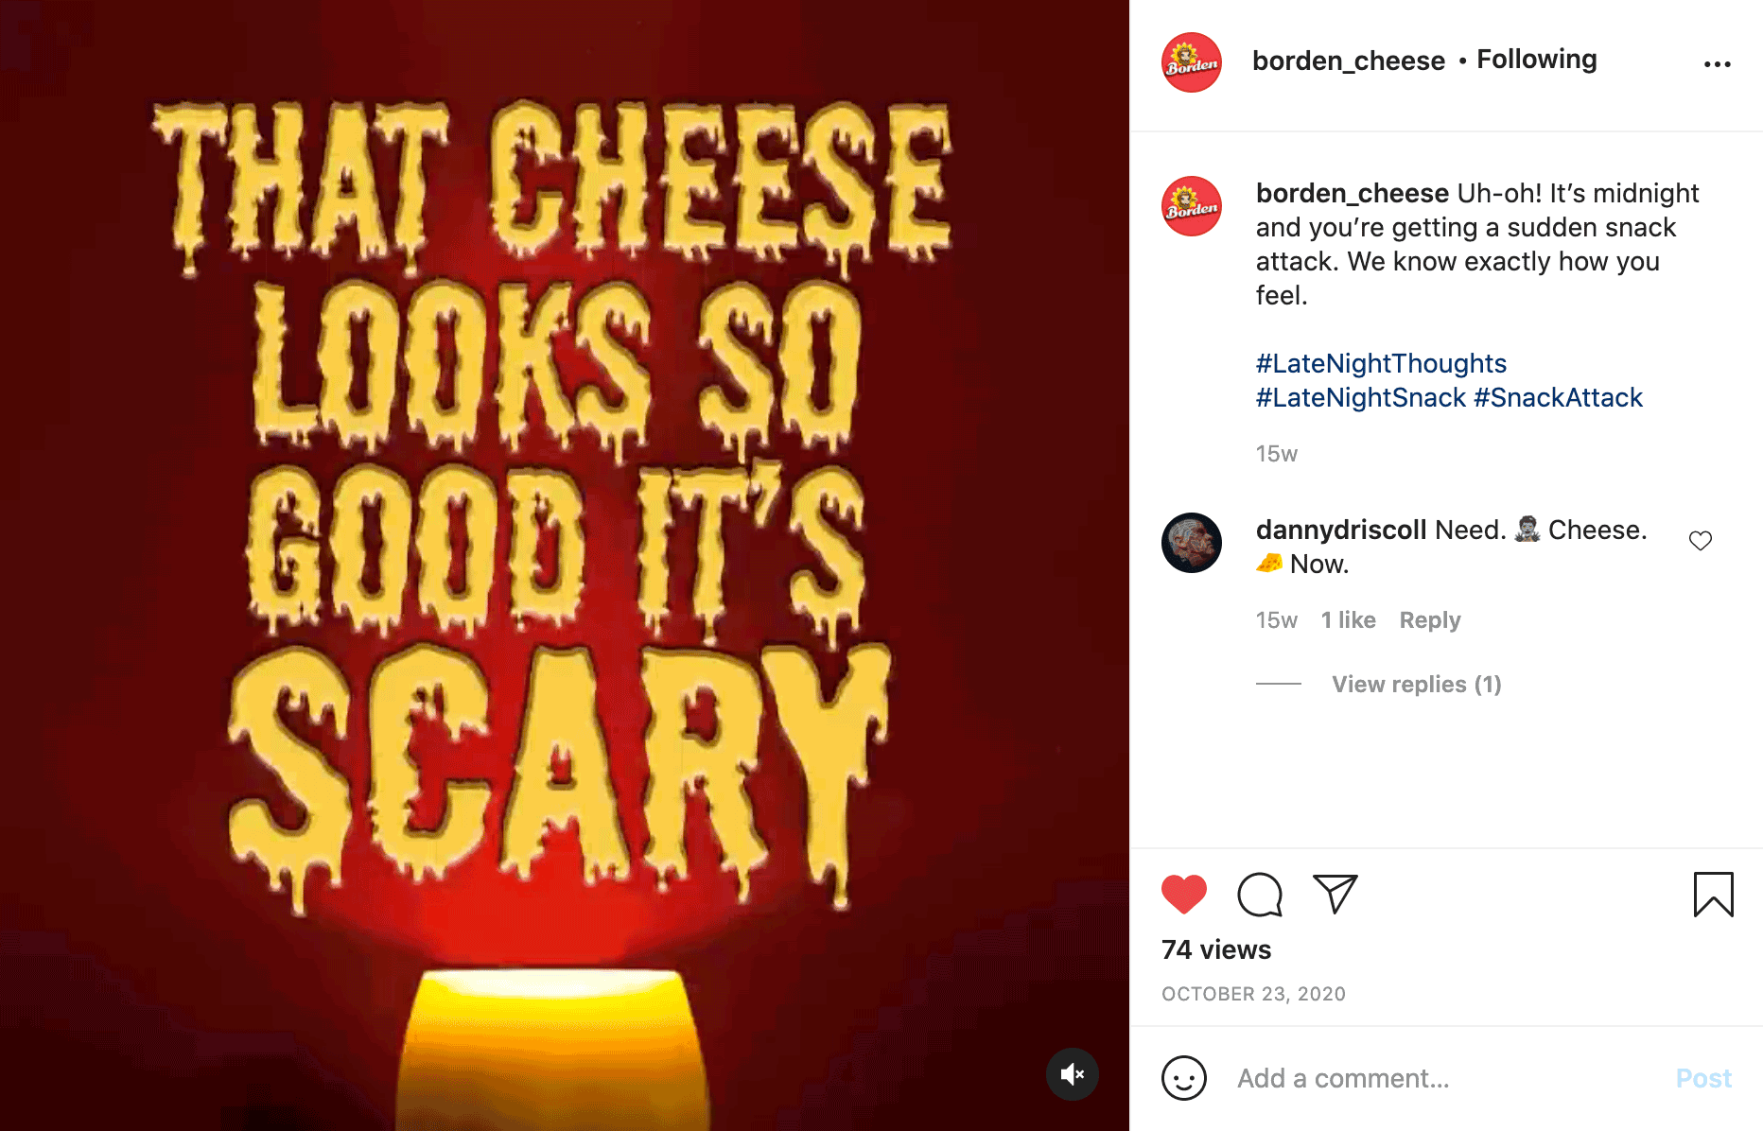Open the emoji picker smiley icon
Viewport: 1763px width, 1131px height.
[x=1183, y=1078]
